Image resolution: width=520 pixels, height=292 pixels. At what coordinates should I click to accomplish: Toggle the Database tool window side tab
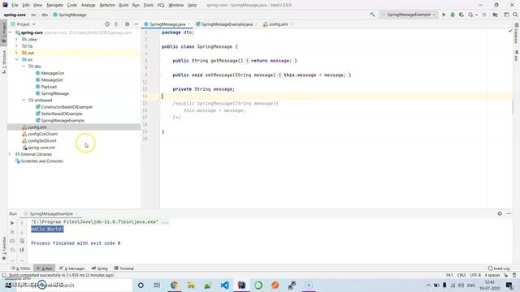[x=517, y=33]
